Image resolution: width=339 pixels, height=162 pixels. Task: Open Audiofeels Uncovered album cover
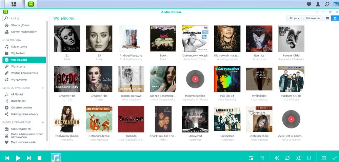pyautogui.click(x=195, y=119)
